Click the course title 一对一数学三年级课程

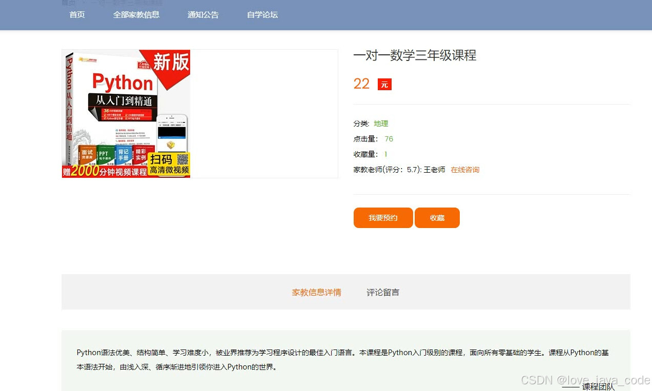pyautogui.click(x=415, y=55)
